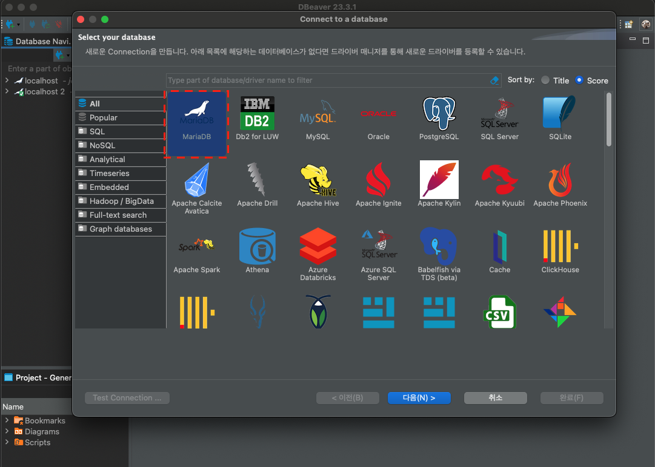
Task: Choose the SQL Server driver
Action: pyautogui.click(x=499, y=119)
